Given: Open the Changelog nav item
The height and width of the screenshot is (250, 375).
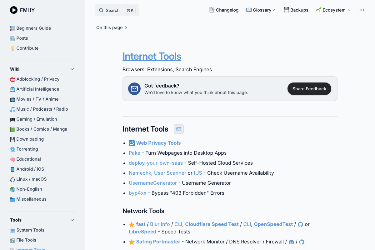Looking at the screenshot, I should (224, 10).
